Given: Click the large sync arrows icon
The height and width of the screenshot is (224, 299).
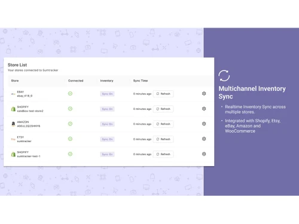Looking at the screenshot, I should (224, 76).
